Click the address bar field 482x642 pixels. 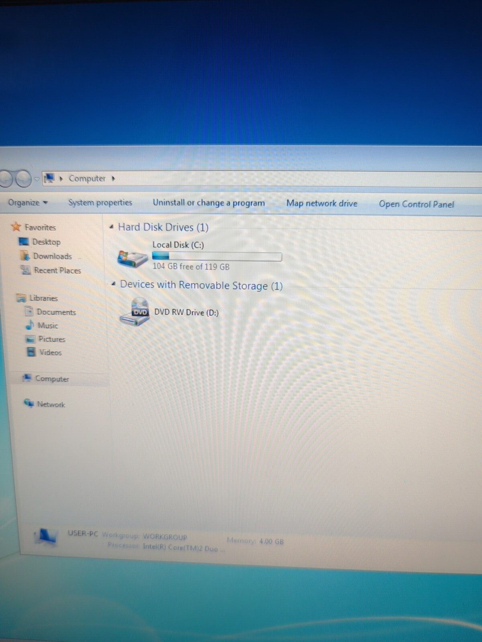tap(261, 179)
